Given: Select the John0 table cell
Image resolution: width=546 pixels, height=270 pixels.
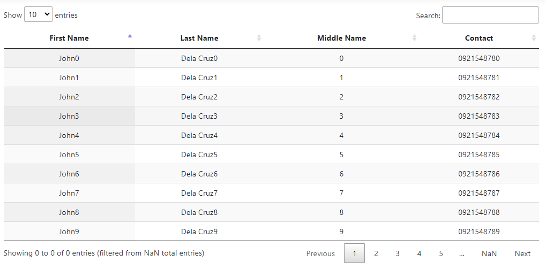Looking at the screenshot, I should [x=69, y=58].
